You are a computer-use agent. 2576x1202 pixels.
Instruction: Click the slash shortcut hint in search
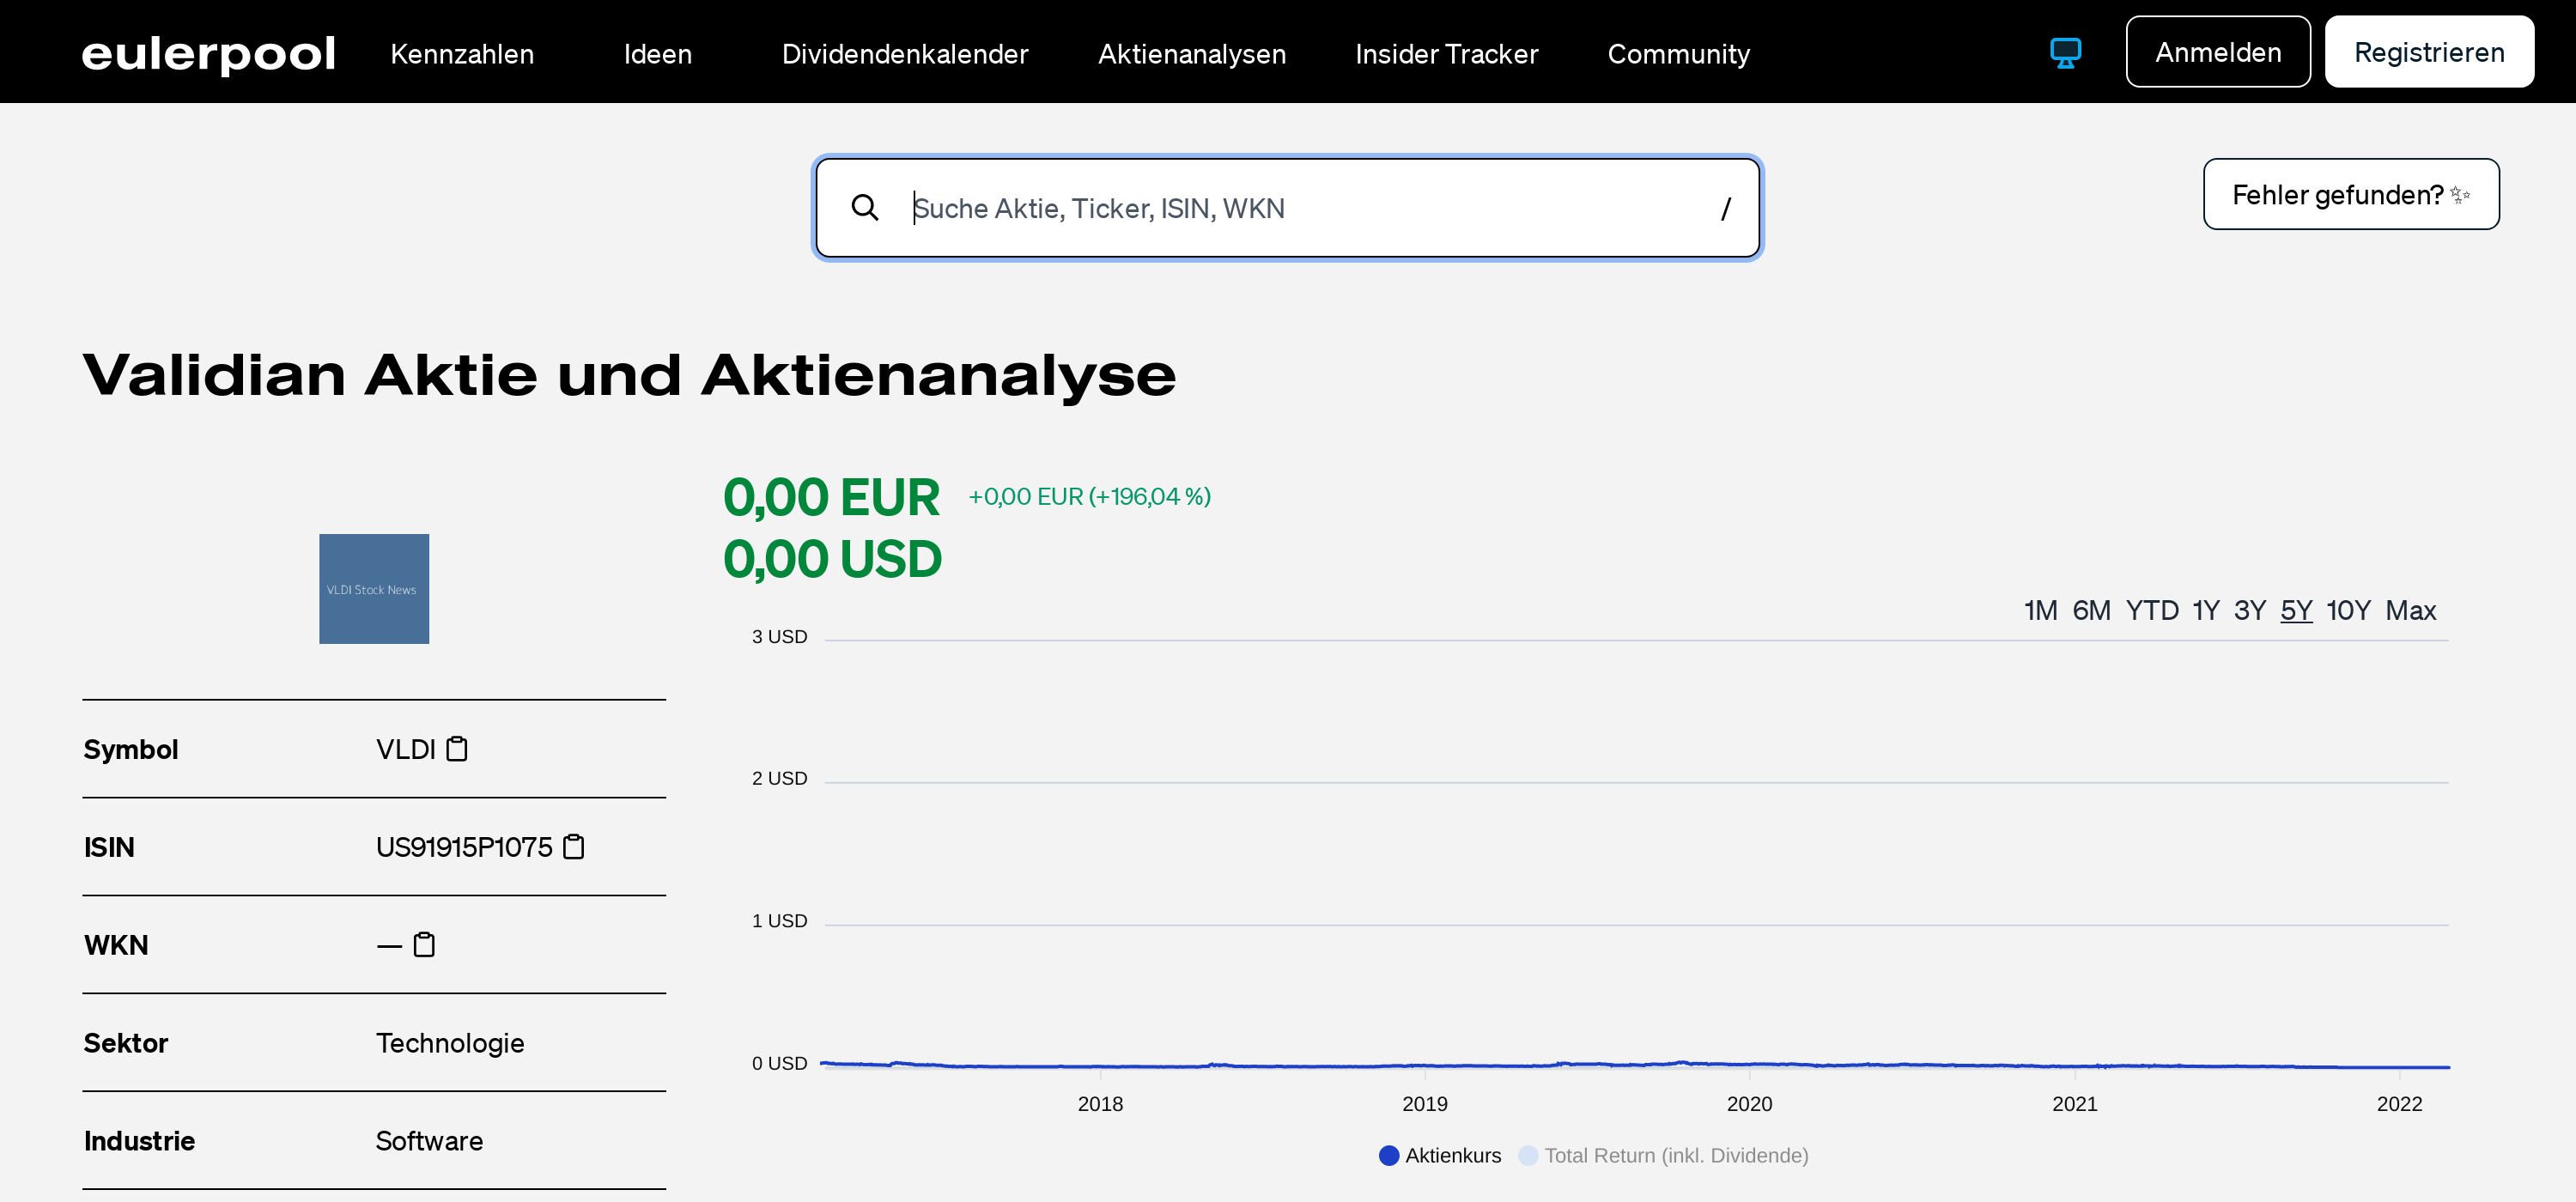[1725, 208]
